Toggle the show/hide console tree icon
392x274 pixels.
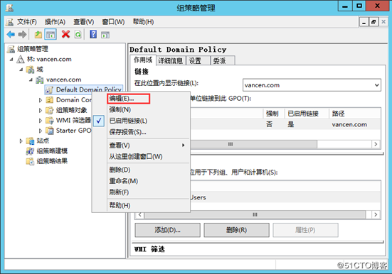pyautogui.click(x=51, y=35)
